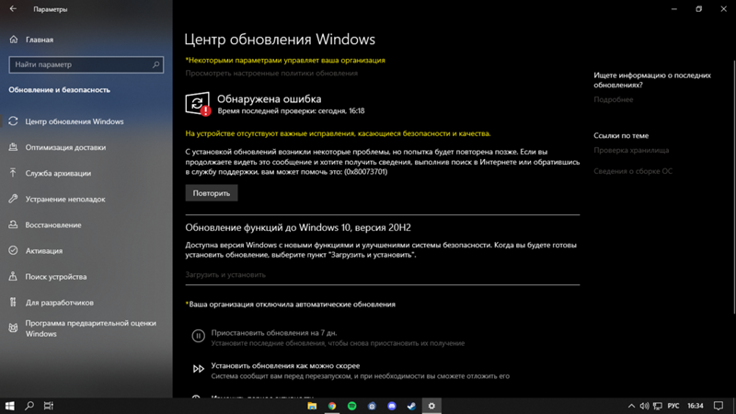Open Сведения о сборке ОС link
The width and height of the screenshot is (736, 414).
[633, 171]
